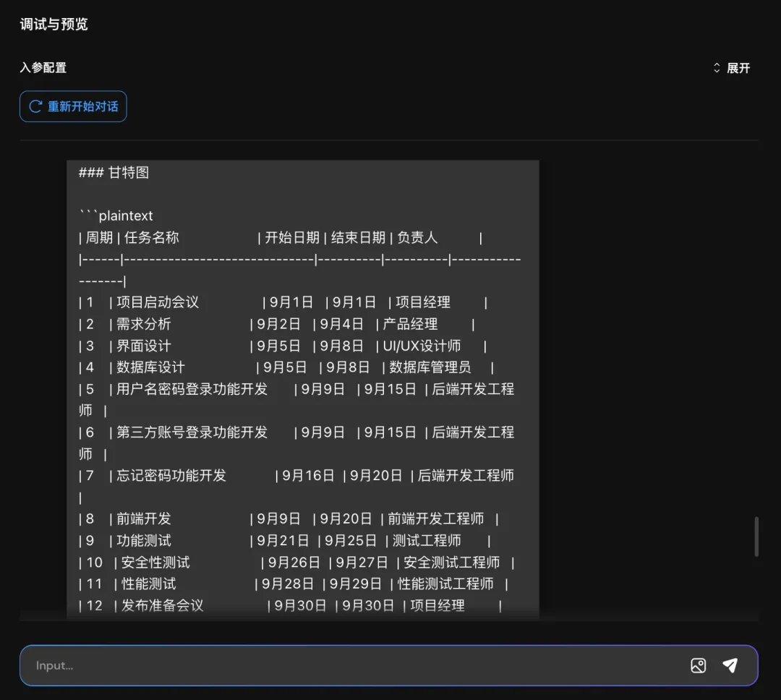The width and height of the screenshot is (781, 700).
Task: Click the 9月2日 start date
Action: (x=278, y=324)
